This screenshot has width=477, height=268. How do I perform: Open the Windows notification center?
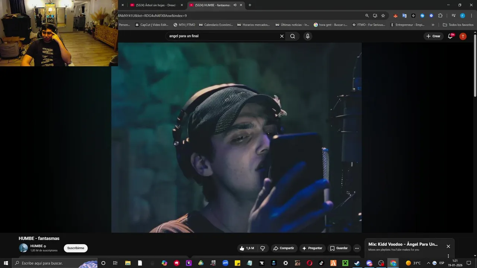pyautogui.click(x=469, y=263)
